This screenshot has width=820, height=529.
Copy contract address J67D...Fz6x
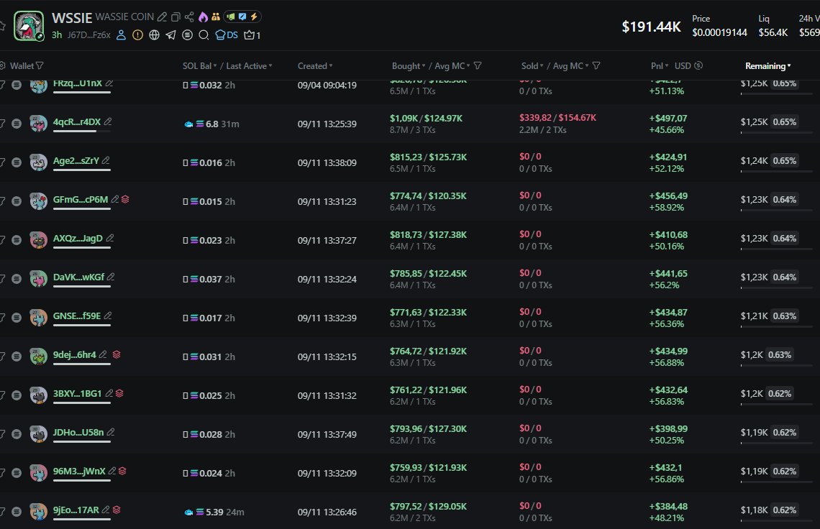[89, 35]
